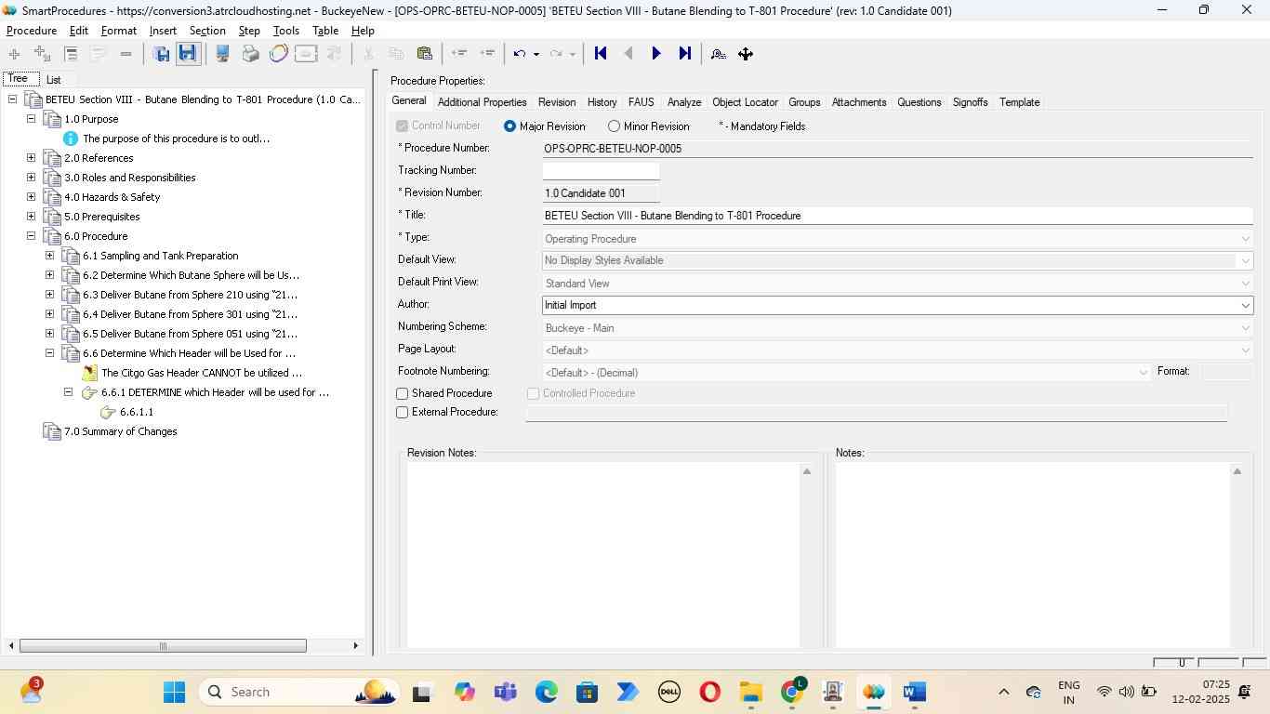Click the add-child plus icon
This screenshot has height=714, width=1270.
[x=42, y=54]
